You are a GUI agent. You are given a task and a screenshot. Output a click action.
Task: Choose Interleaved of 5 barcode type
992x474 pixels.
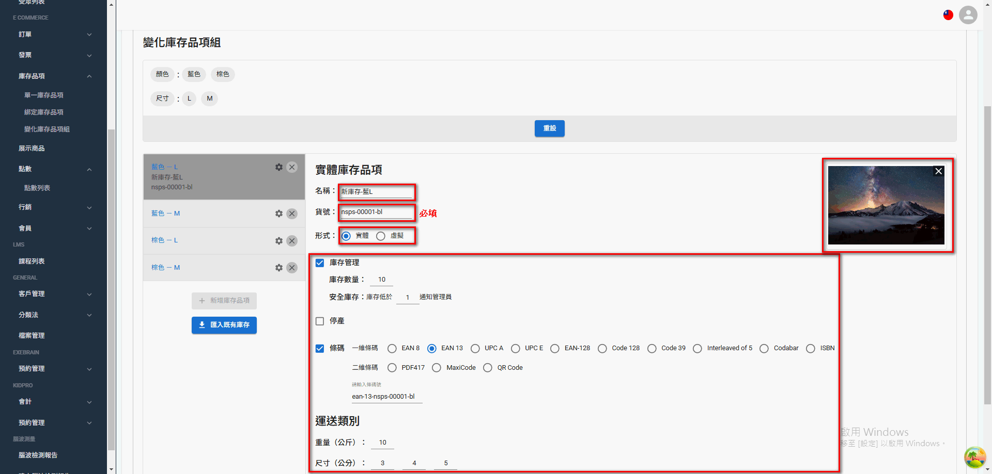point(698,349)
